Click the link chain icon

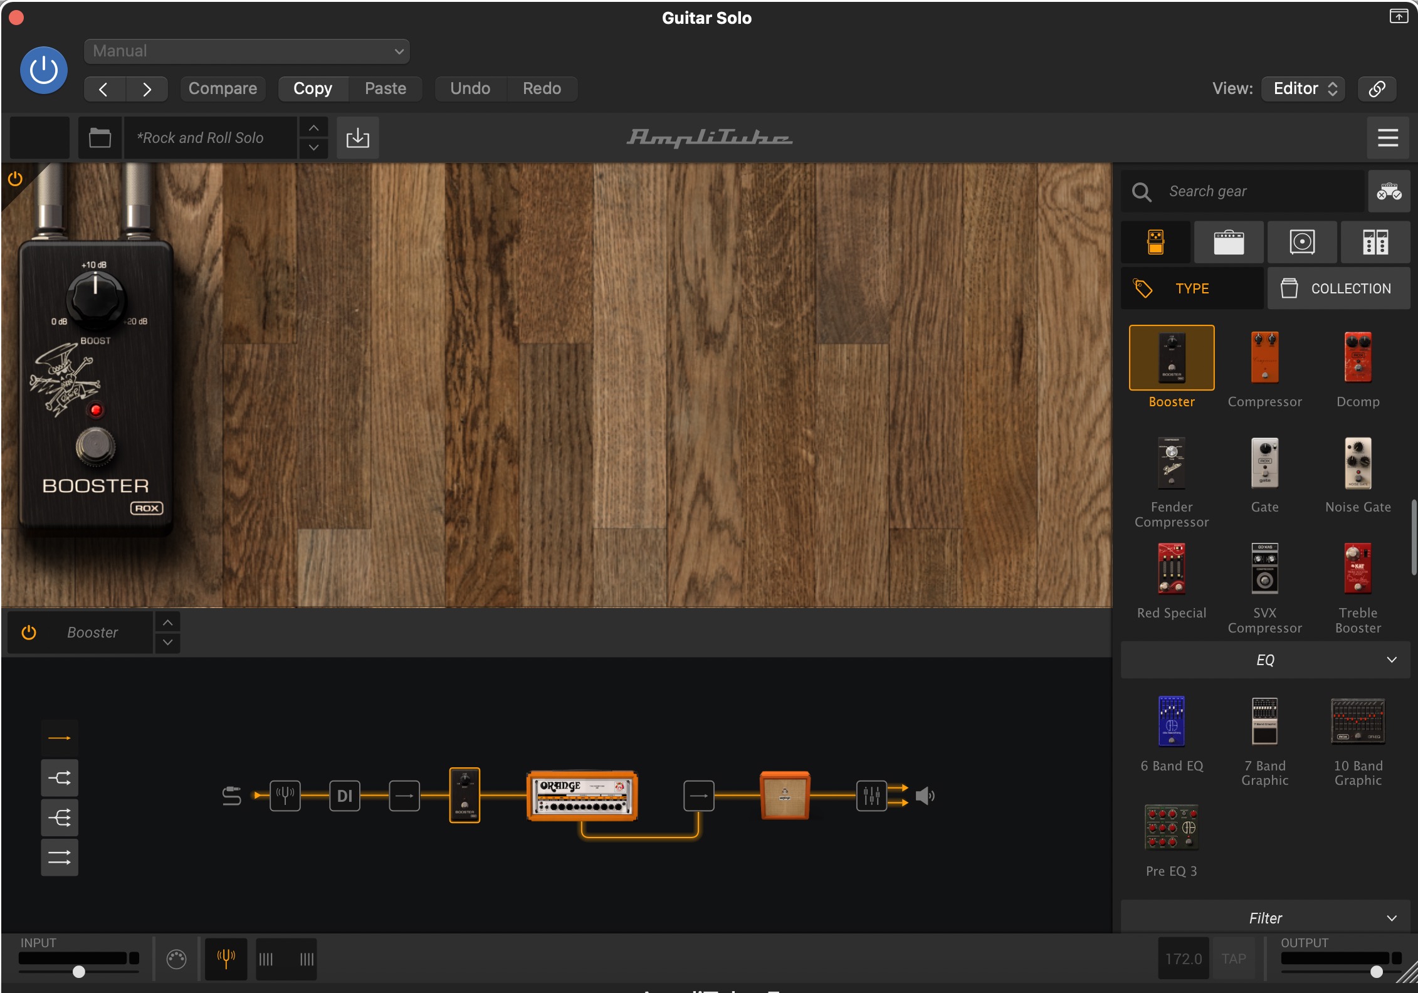[1377, 88]
